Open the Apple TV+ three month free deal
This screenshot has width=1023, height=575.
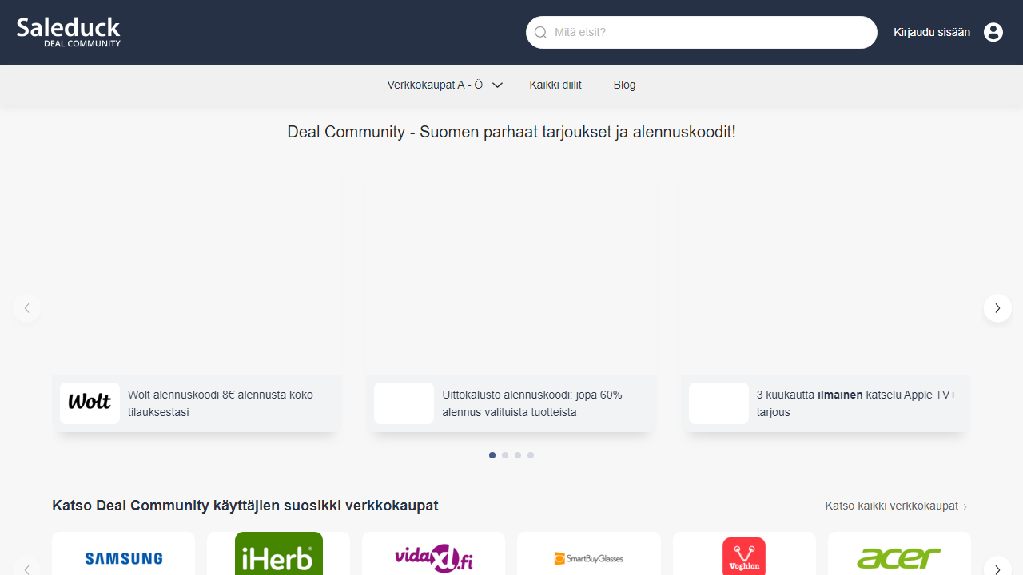pos(855,403)
